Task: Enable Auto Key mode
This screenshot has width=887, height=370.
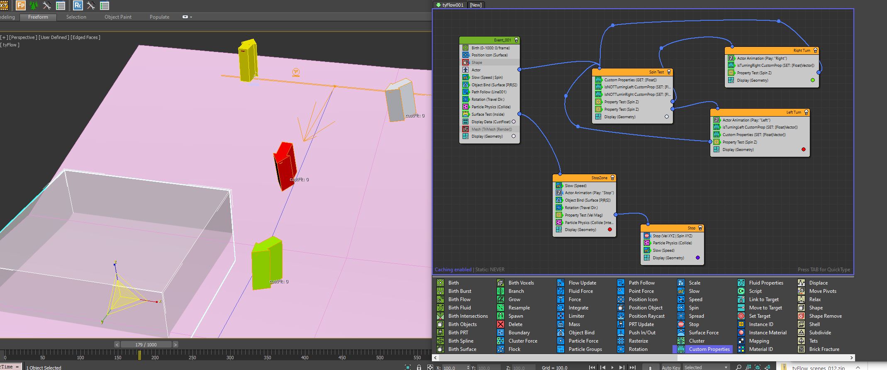Action: 671,368
